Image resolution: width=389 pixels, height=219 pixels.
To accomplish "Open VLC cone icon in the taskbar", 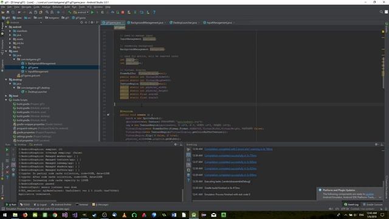I will [x=124, y=215].
